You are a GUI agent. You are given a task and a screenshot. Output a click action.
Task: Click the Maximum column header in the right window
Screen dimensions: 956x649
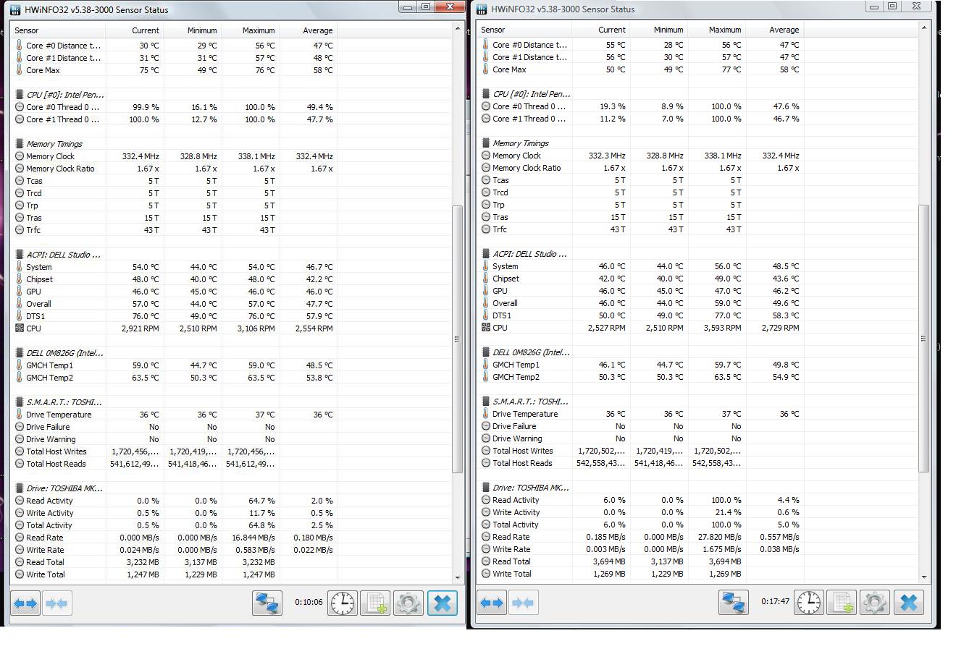pos(717,30)
